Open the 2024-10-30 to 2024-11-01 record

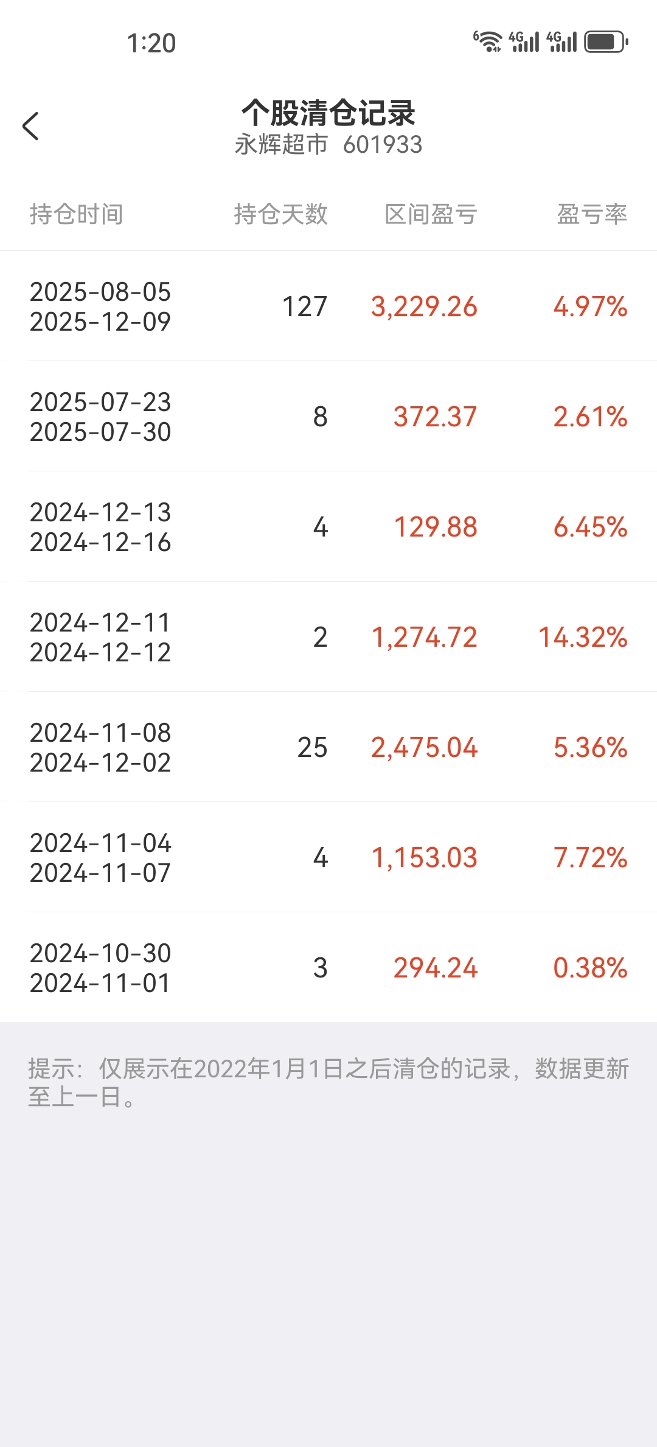[x=328, y=968]
